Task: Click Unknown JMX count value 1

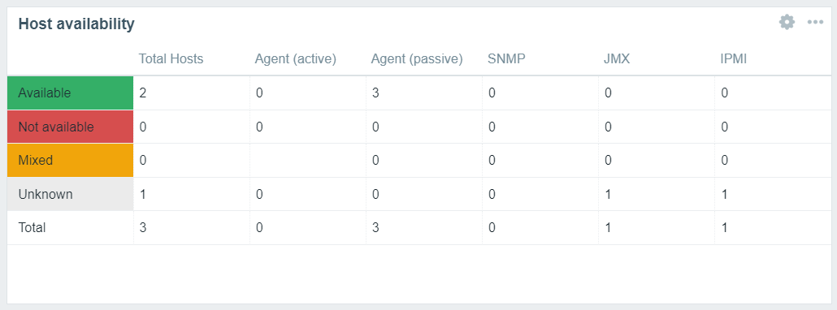Action: (x=608, y=195)
